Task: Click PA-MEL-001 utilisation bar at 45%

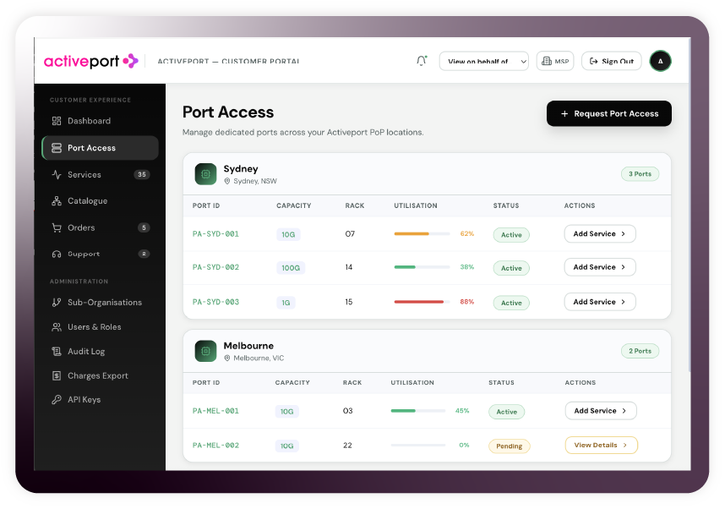Action: coord(418,411)
